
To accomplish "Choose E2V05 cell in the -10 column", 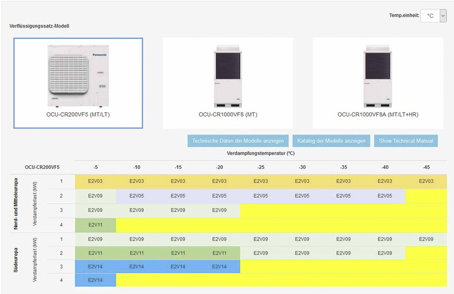I will click(137, 196).
